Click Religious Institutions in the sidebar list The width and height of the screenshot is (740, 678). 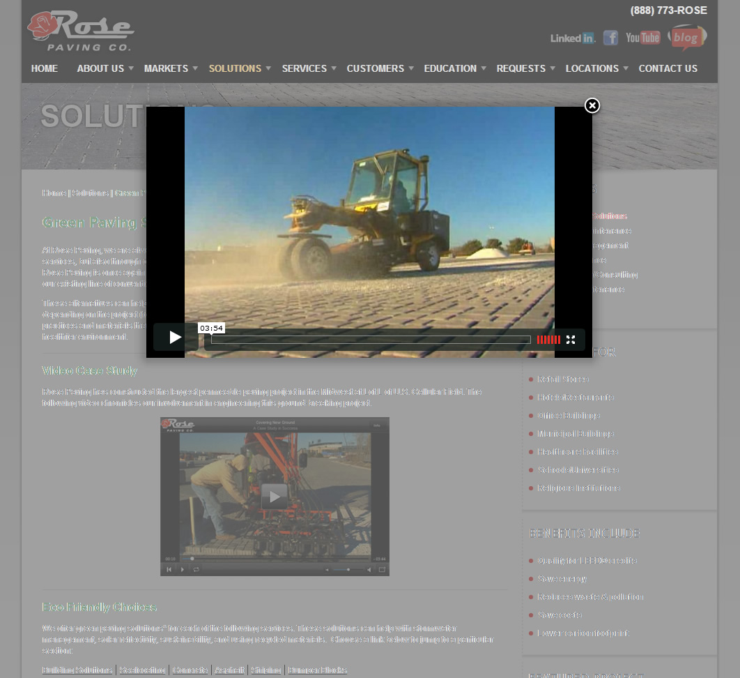(578, 488)
